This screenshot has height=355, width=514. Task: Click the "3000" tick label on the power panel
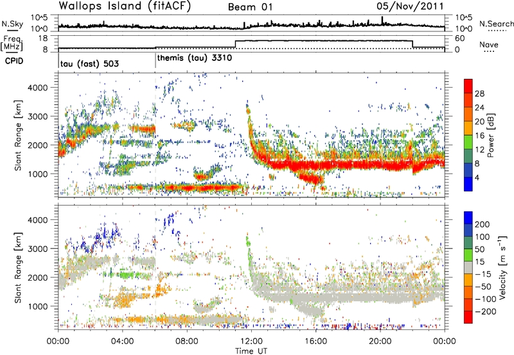pyautogui.click(x=37, y=117)
